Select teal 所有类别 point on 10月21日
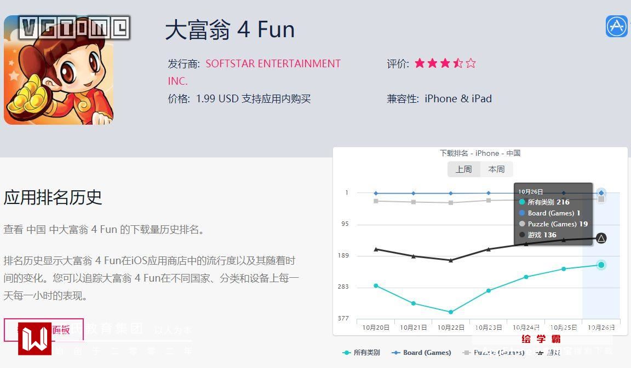This screenshot has height=368, width=631. (x=414, y=303)
